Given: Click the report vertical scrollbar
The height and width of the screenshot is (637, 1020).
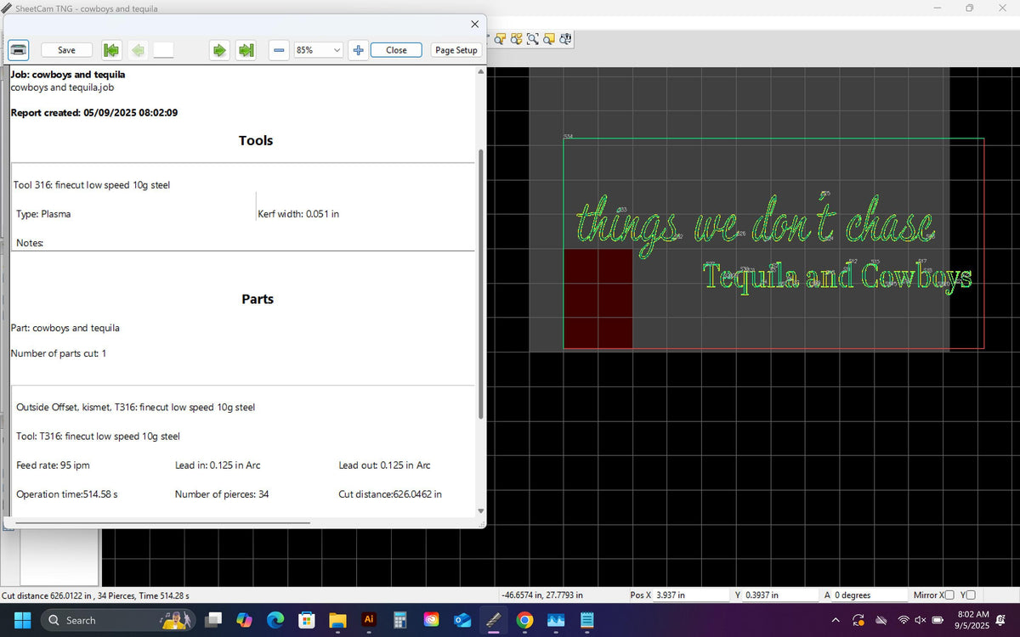Looking at the screenshot, I should coord(481,285).
